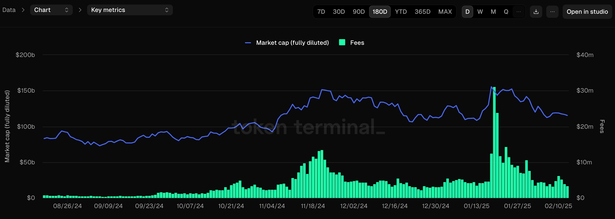Select daily granularity D
Viewport: 615px width, 219px height.
point(467,12)
